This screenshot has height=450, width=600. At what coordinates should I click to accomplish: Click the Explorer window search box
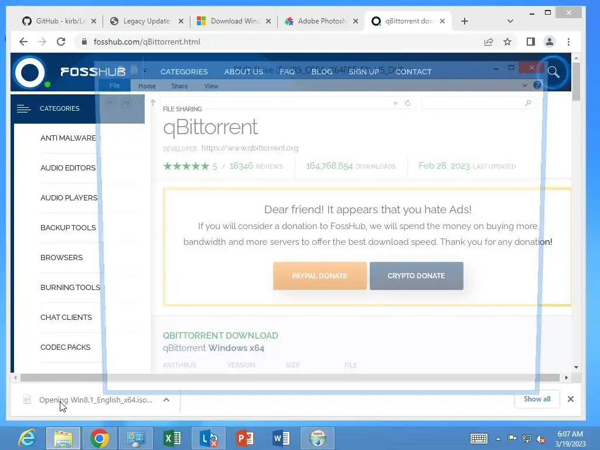(478, 103)
